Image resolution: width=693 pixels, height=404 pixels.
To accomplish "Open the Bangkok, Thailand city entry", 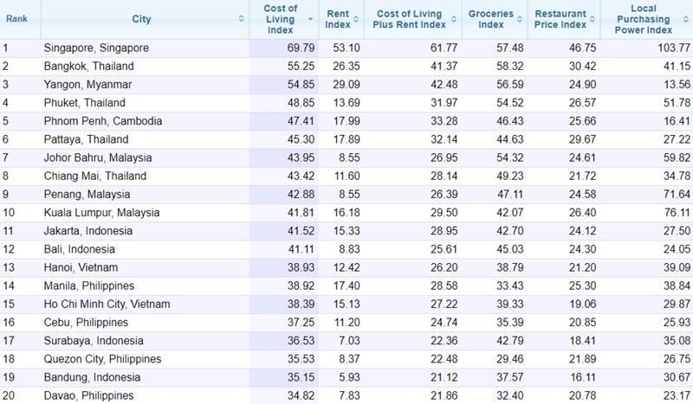I will tap(89, 66).
